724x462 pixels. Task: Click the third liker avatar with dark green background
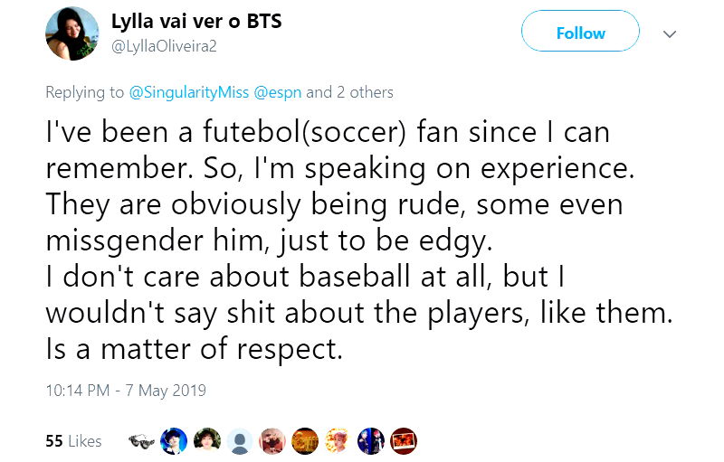tap(206, 441)
